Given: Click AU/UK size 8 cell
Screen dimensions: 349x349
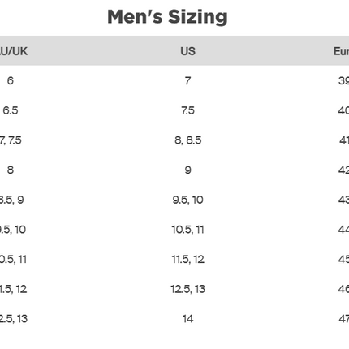Looking at the screenshot, I should click(11, 170).
